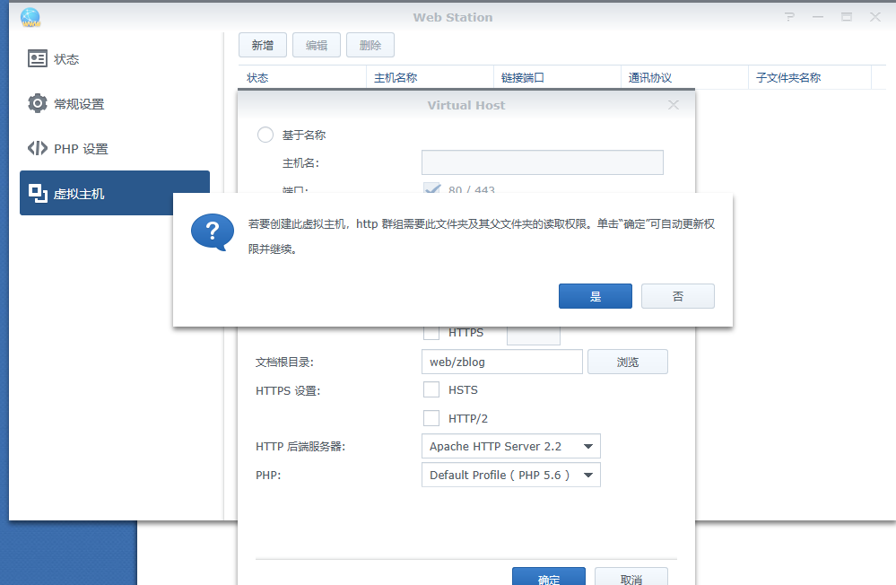The image size is (896, 585).
Task: Open the Apache HTTP Server 2.2 dropdown
Action: (x=510, y=446)
